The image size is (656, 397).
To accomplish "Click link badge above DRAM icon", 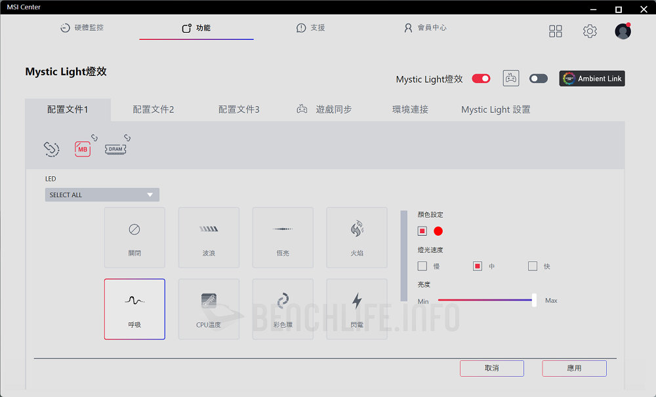I will tap(127, 138).
